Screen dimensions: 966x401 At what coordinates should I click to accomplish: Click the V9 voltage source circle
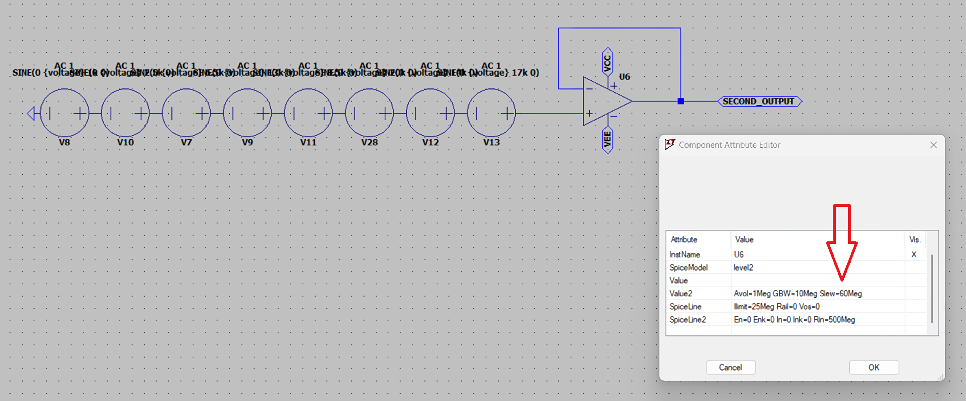(x=247, y=113)
